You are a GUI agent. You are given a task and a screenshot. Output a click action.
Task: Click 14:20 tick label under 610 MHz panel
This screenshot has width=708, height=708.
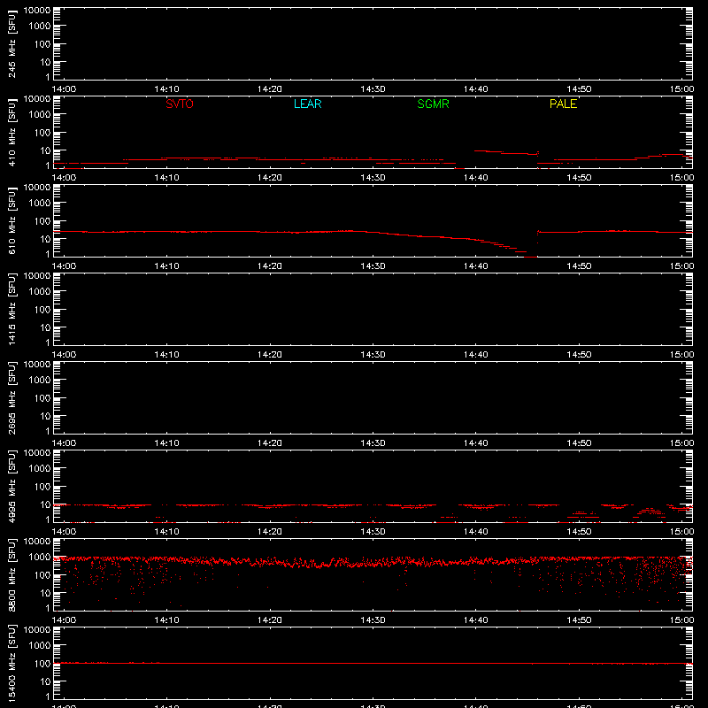pyautogui.click(x=270, y=266)
